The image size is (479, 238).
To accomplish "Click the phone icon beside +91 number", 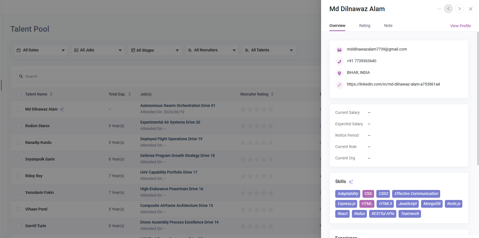I will [x=339, y=61].
